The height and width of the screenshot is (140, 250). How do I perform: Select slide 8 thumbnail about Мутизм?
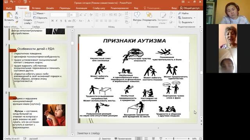(x=38, y=113)
